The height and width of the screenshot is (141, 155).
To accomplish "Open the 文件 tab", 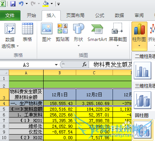I will [10, 16].
